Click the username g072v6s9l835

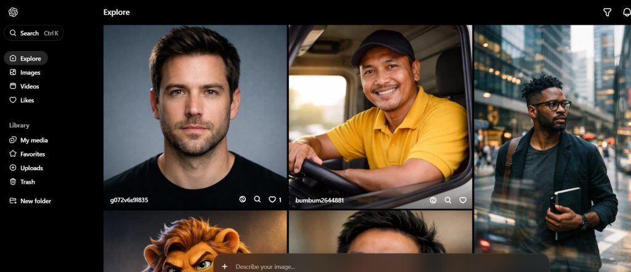129,200
